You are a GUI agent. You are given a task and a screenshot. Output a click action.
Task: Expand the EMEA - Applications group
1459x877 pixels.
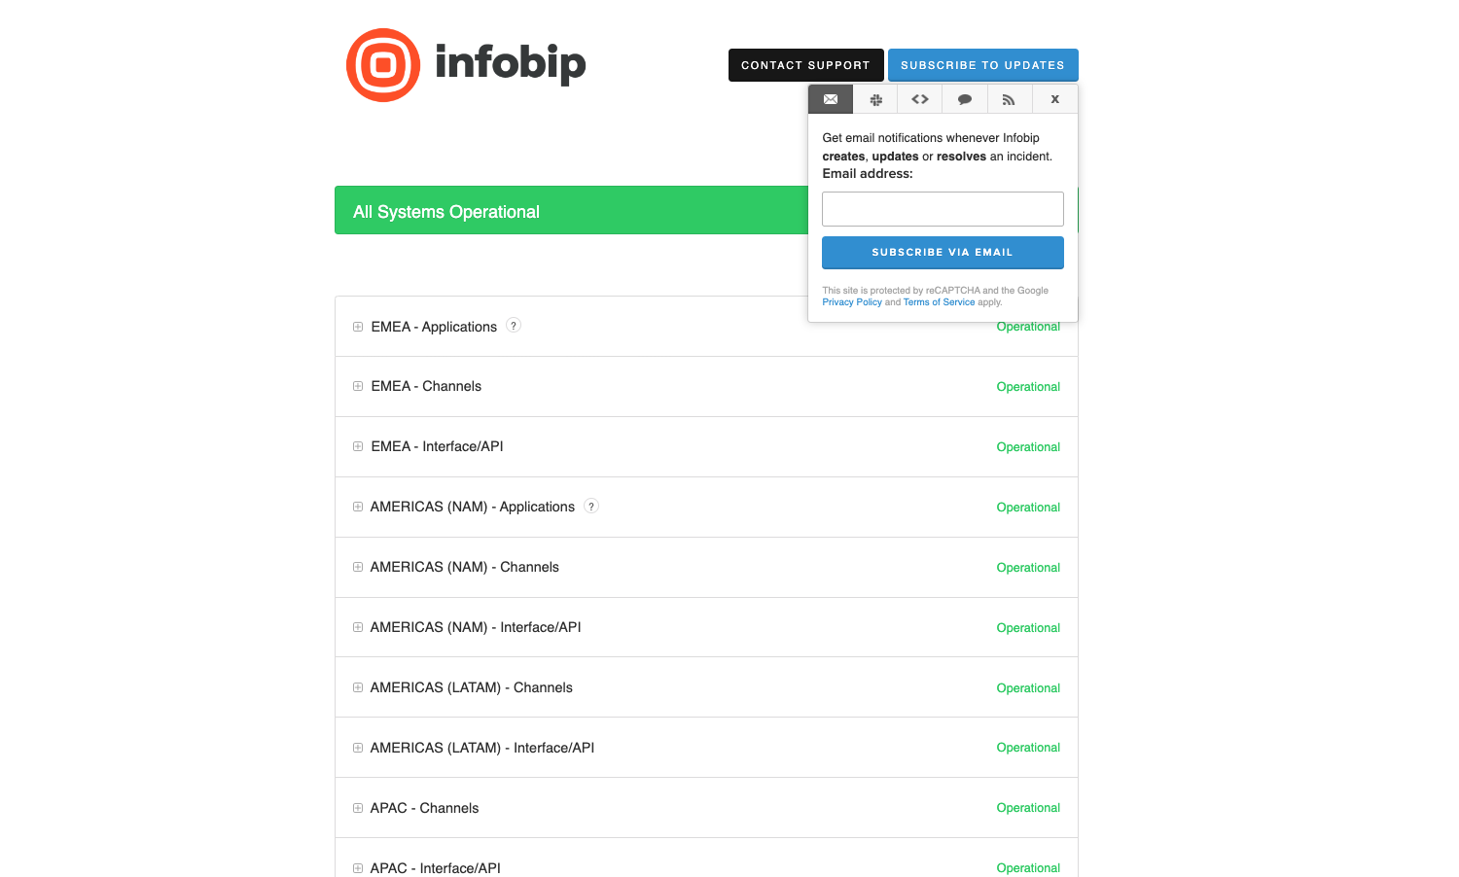pyautogui.click(x=358, y=327)
